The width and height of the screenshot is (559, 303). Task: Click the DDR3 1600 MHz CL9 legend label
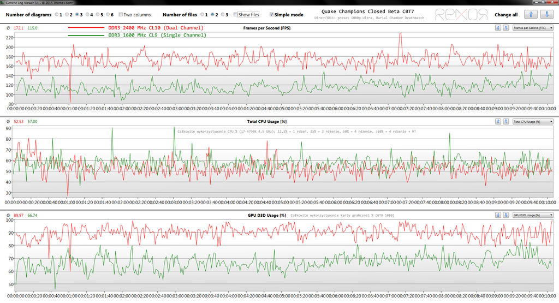[157, 35]
